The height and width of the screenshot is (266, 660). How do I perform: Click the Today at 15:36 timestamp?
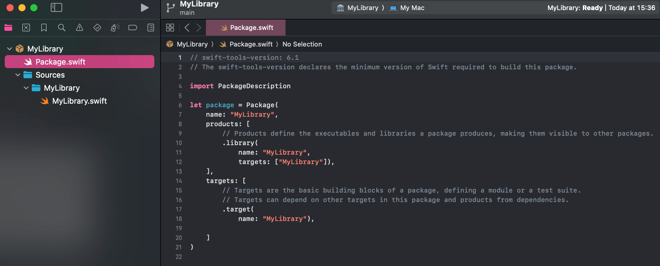pyautogui.click(x=632, y=8)
